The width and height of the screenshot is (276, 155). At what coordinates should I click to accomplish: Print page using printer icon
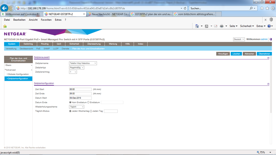click(222, 26)
